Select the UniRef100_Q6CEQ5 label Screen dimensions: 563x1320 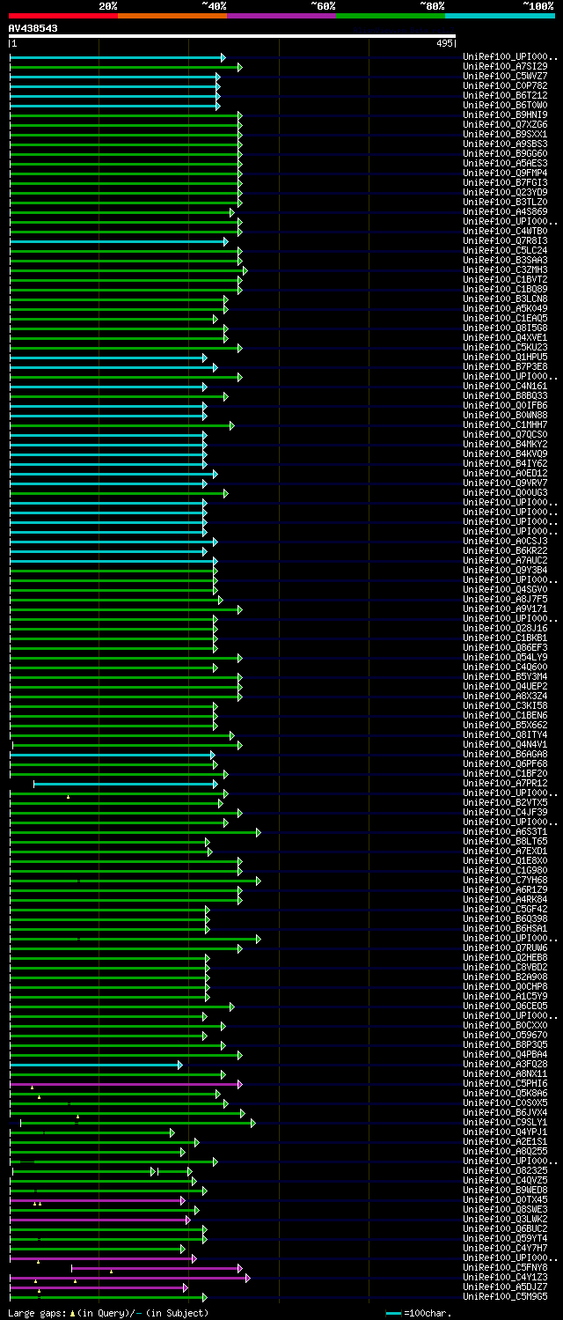click(505, 1006)
